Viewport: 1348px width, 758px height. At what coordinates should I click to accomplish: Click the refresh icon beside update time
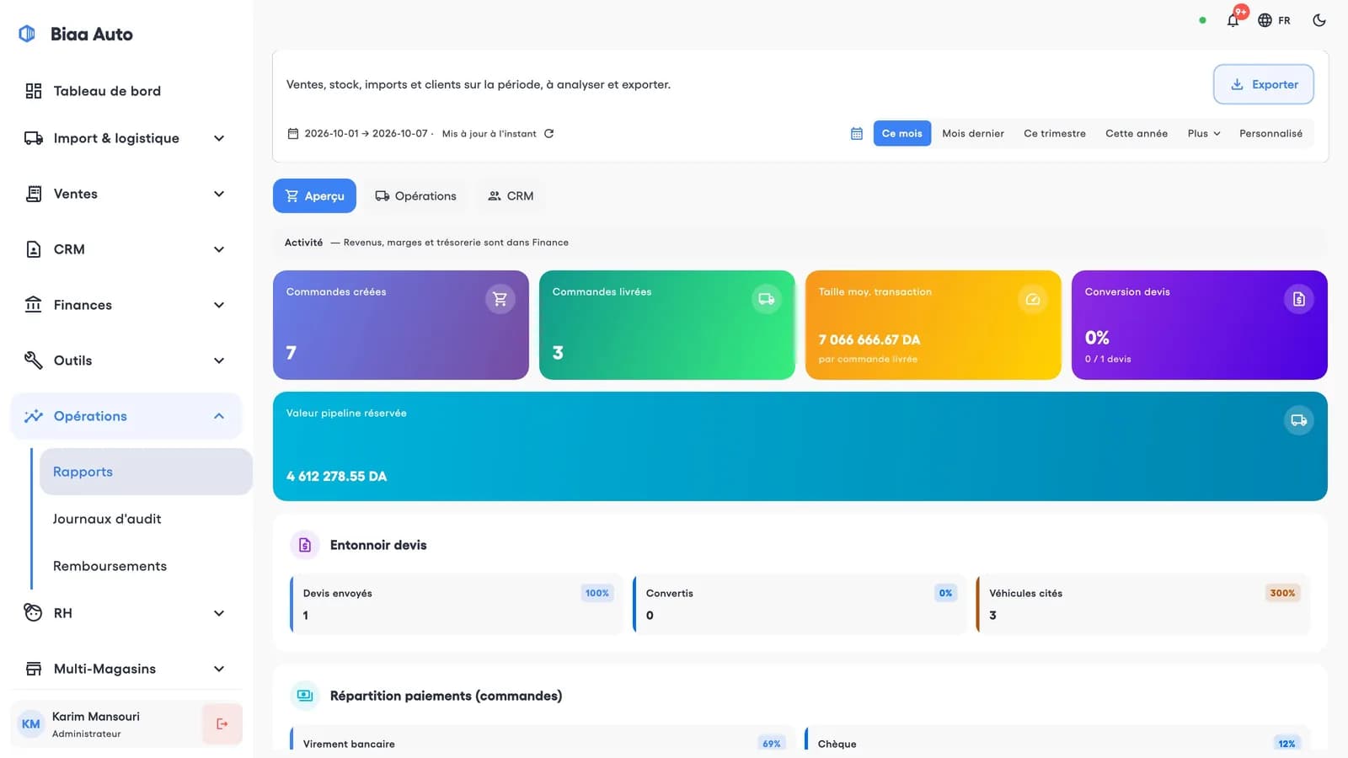(x=549, y=133)
